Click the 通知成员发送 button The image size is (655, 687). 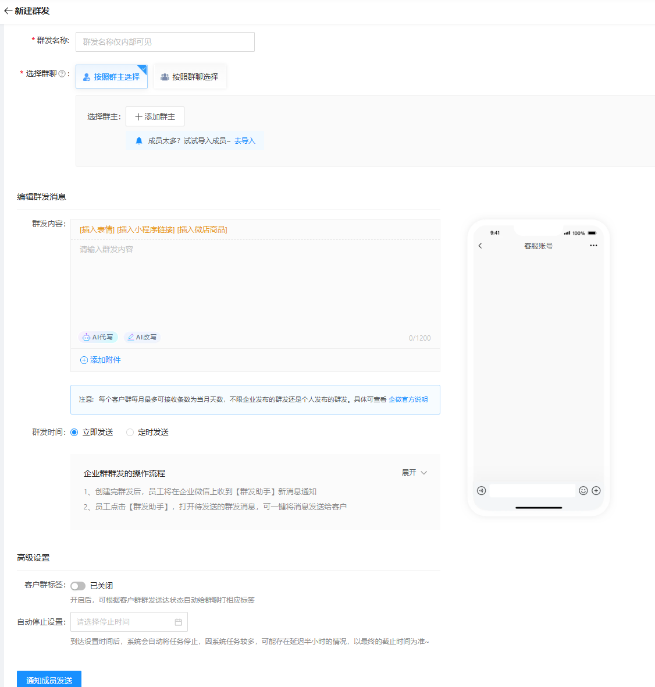(x=49, y=679)
